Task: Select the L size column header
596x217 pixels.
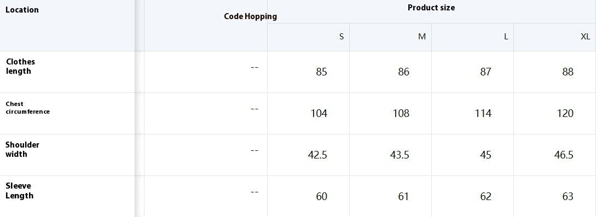Action: (x=506, y=37)
